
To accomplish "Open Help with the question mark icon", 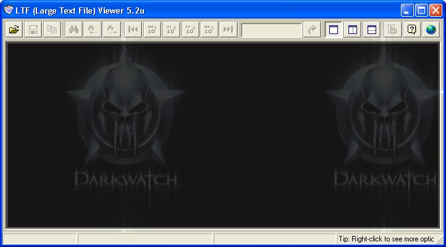I will pyautogui.click(x=411, y=29).
